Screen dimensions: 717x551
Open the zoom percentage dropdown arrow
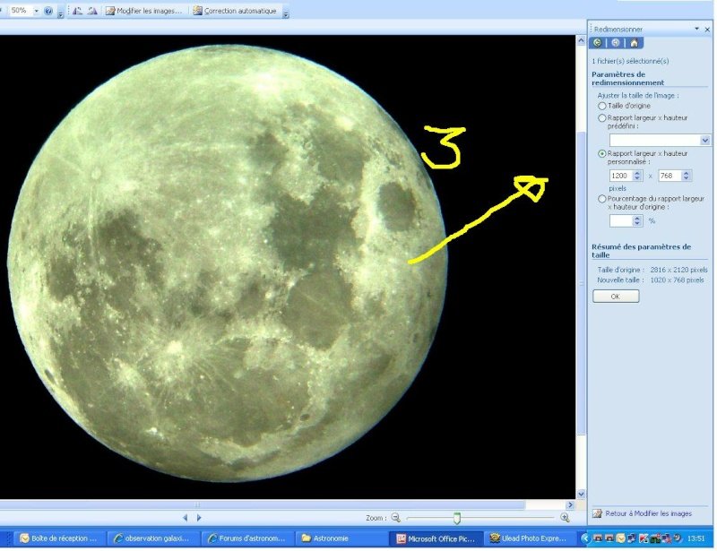coord(36,11)
